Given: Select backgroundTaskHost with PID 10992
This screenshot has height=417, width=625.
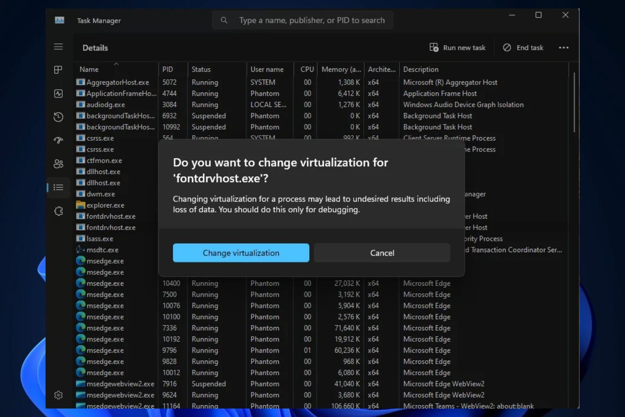Looking at the screenshot, I should pos(321,127).
